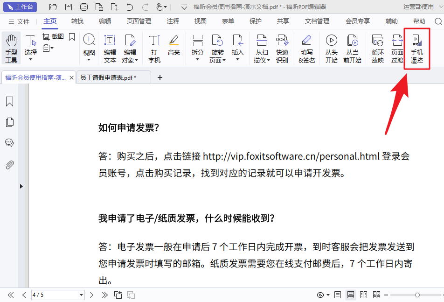Toggle Loop Playback (循环放映)

[377, 49]
